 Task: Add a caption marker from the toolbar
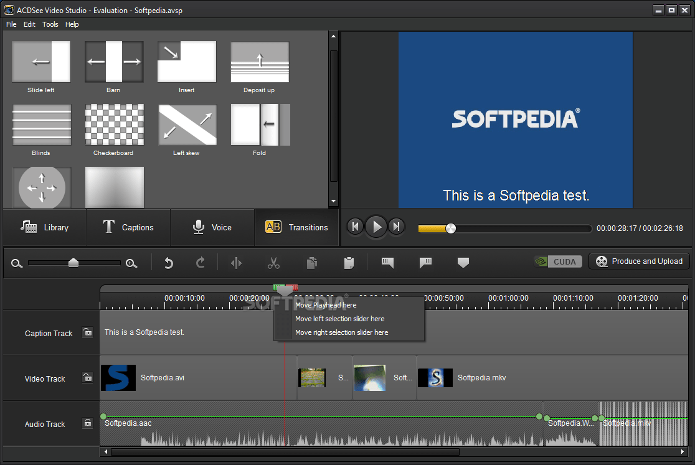[387, 262]
